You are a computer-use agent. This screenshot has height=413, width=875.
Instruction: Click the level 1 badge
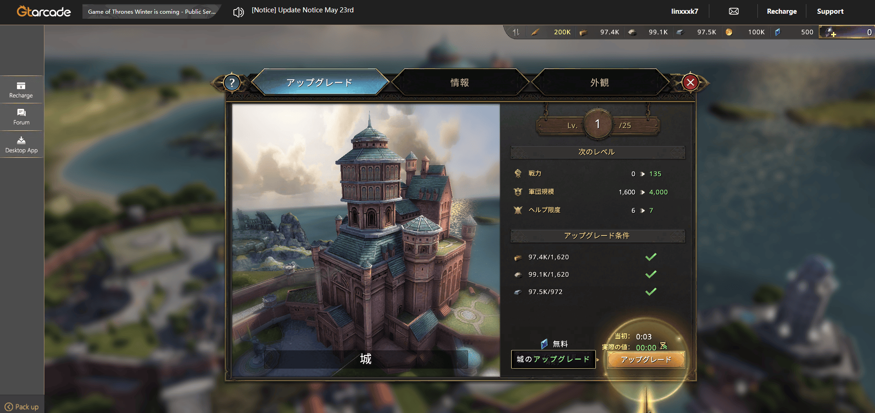coord(598,124)
